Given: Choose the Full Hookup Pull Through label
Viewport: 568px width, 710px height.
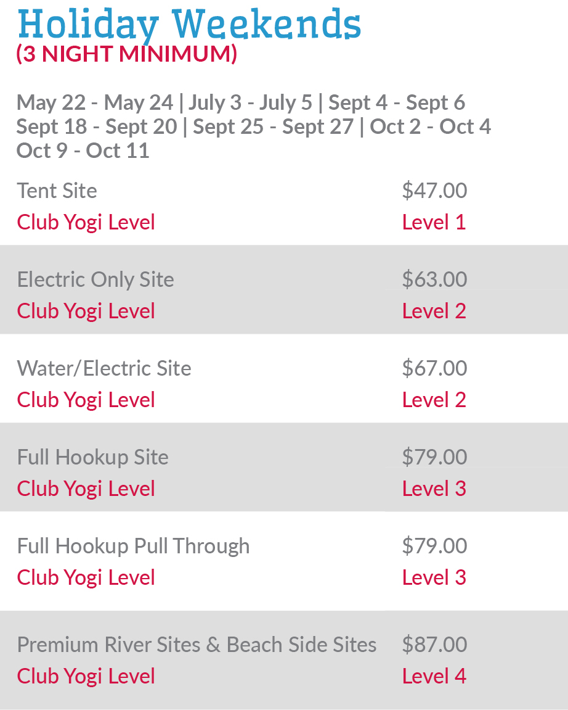Looking at the screenshot, I should pos(133,546).
